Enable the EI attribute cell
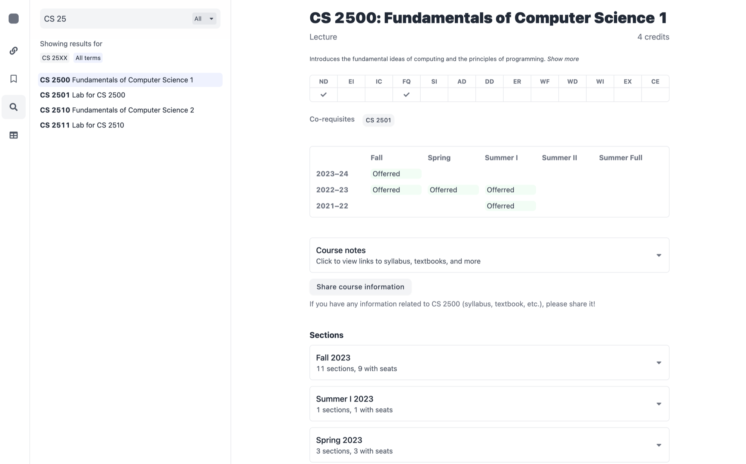Screen dimensions: 746x464 tap(351, 95)
